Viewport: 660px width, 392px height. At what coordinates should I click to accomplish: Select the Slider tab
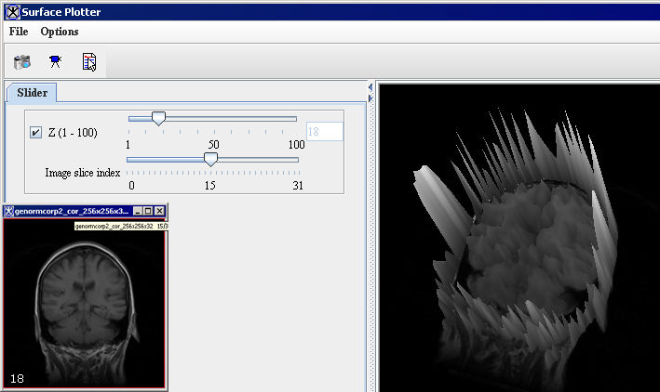point(33,92)
